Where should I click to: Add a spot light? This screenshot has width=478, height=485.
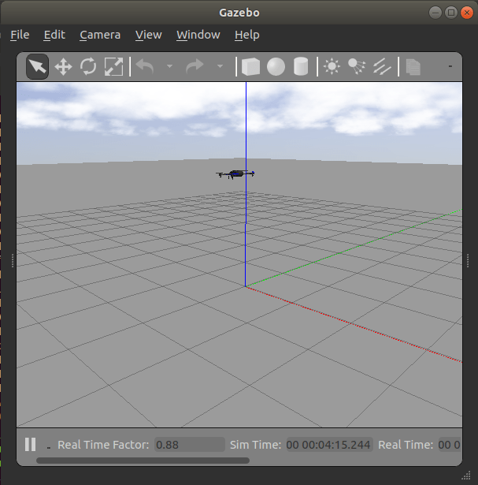[x=357, y=66]
